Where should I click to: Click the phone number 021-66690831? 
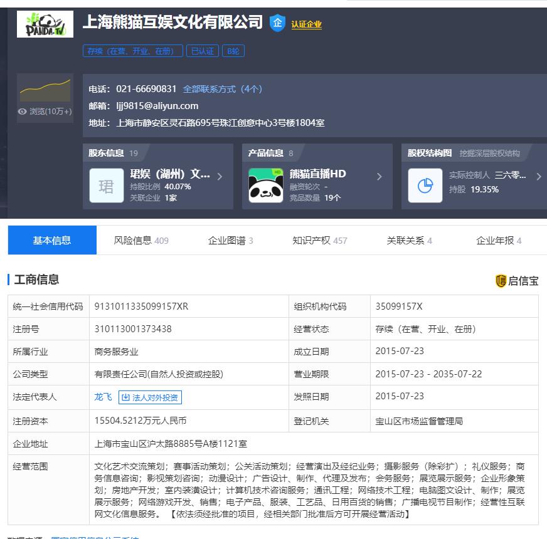point(146,89)
